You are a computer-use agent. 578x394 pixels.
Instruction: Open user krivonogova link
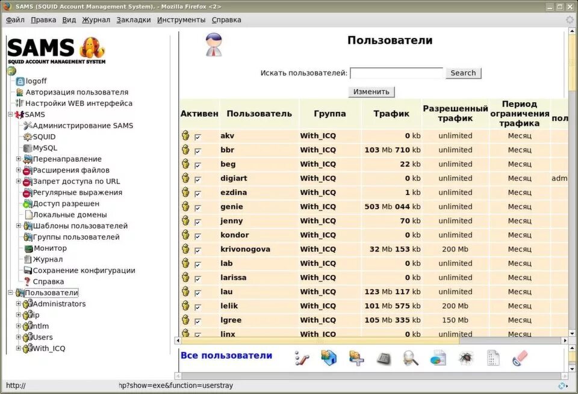245,249
